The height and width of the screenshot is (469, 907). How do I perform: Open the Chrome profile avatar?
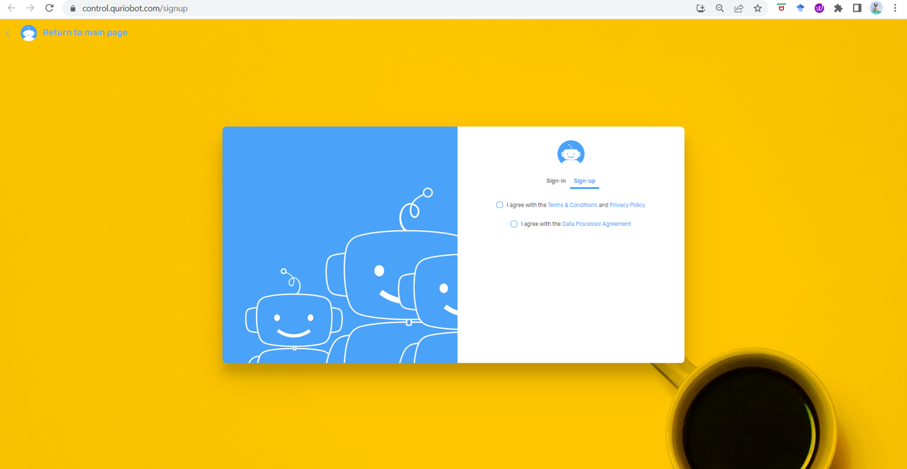[876, 9]
